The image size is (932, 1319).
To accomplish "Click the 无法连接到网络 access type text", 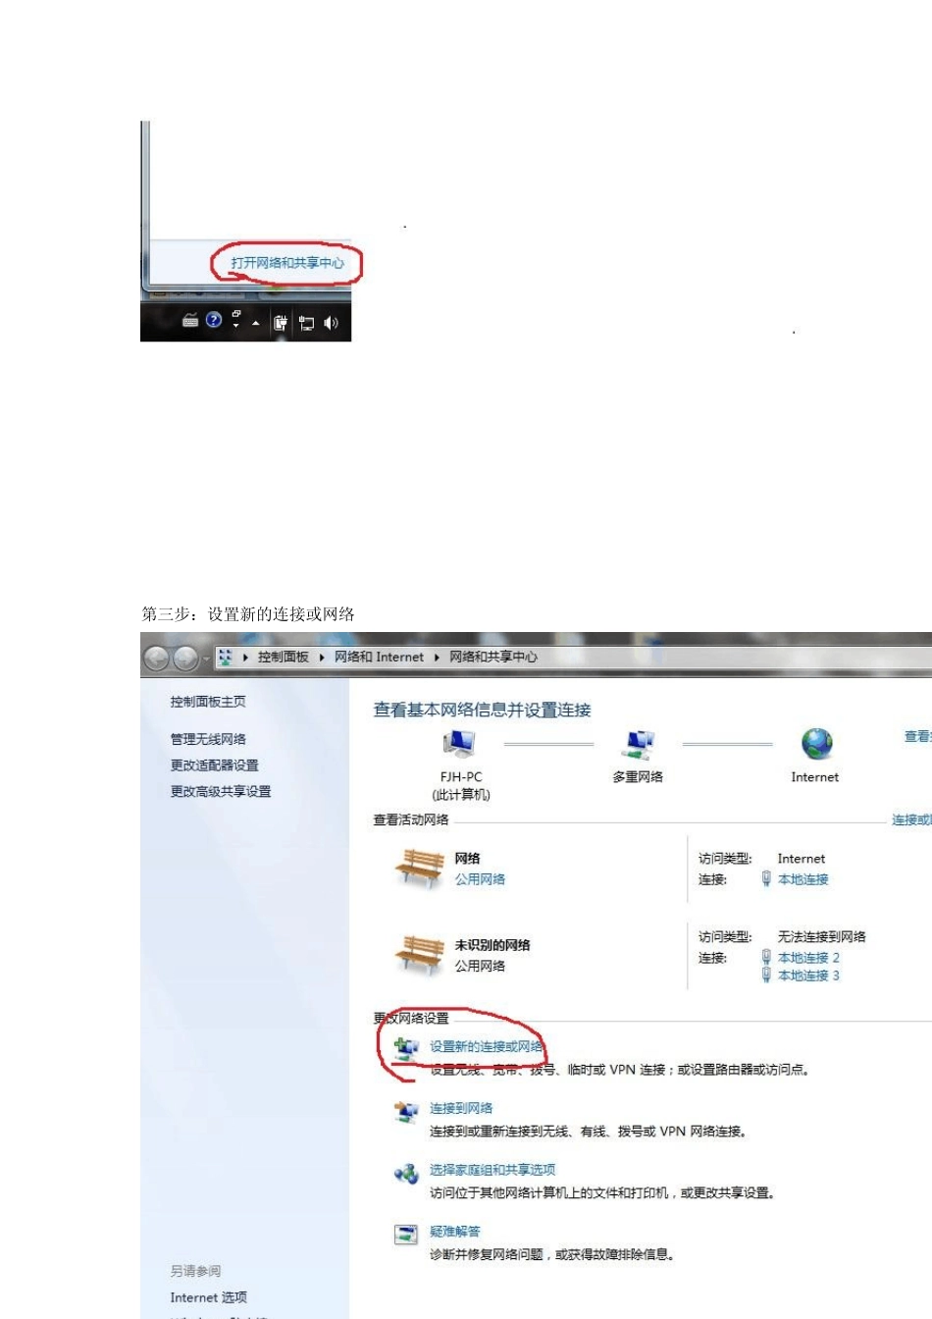I will click(822, 937).
